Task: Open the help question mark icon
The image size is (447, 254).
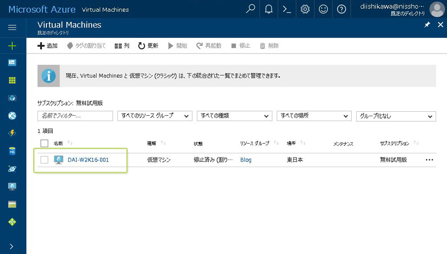Action: click(x=341, y=9)
